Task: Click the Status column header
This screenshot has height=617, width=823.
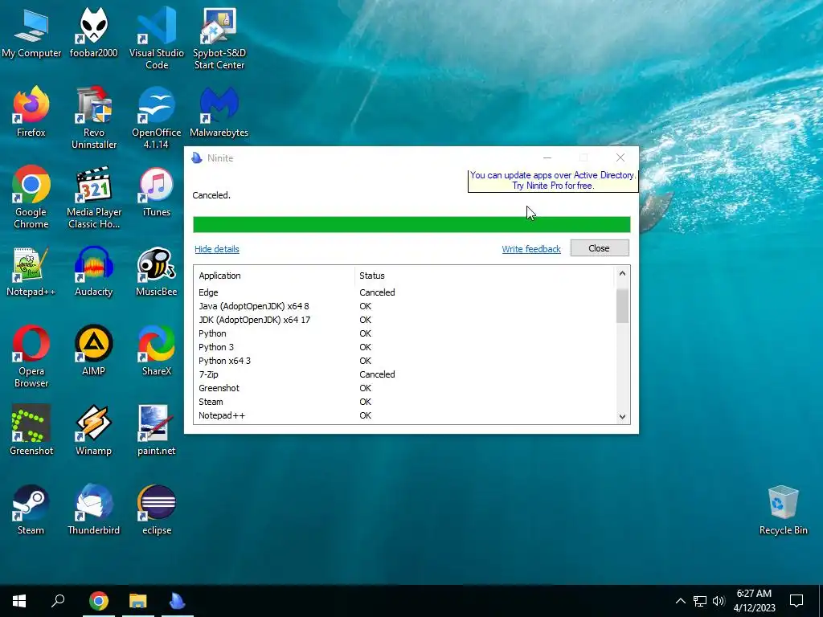Action: point(484,276)
